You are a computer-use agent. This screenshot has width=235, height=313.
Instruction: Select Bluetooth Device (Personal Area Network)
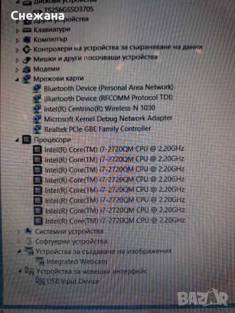pos(109,88)
